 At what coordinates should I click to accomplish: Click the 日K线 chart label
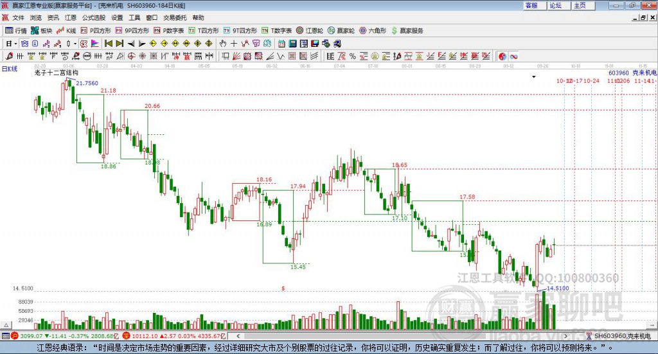click(x=10, y=69)
